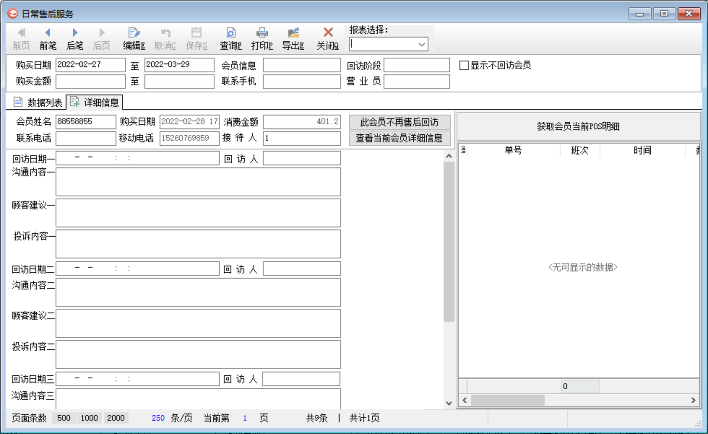Click the app logo in title bar
The height and width of the screenshot is (434, 708).
[13, 13]
